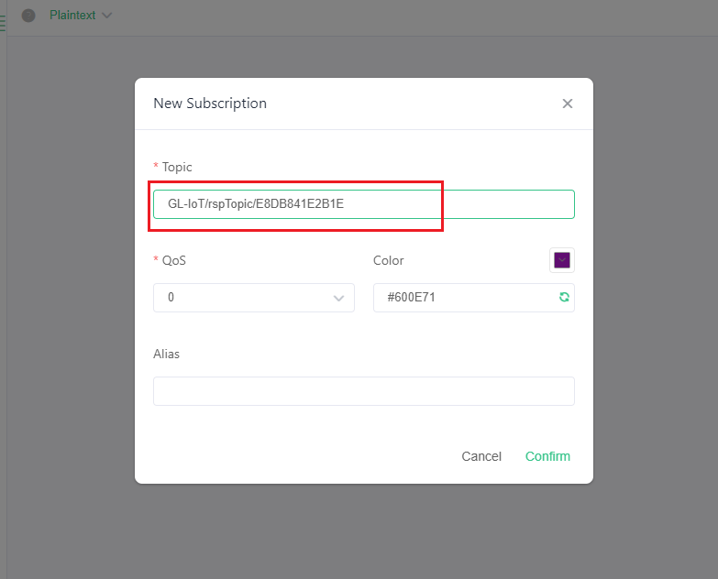Click the empty Alias input field
This screenshot has height=579, width=718.
(363, 391)
